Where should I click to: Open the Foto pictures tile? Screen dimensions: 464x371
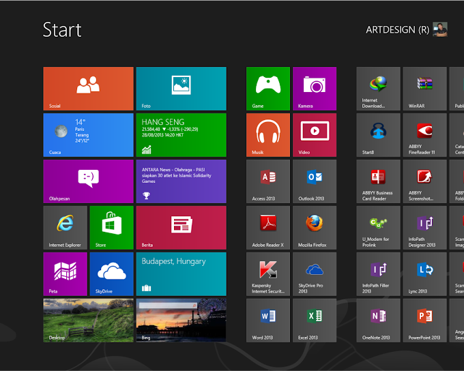(181, 89)
